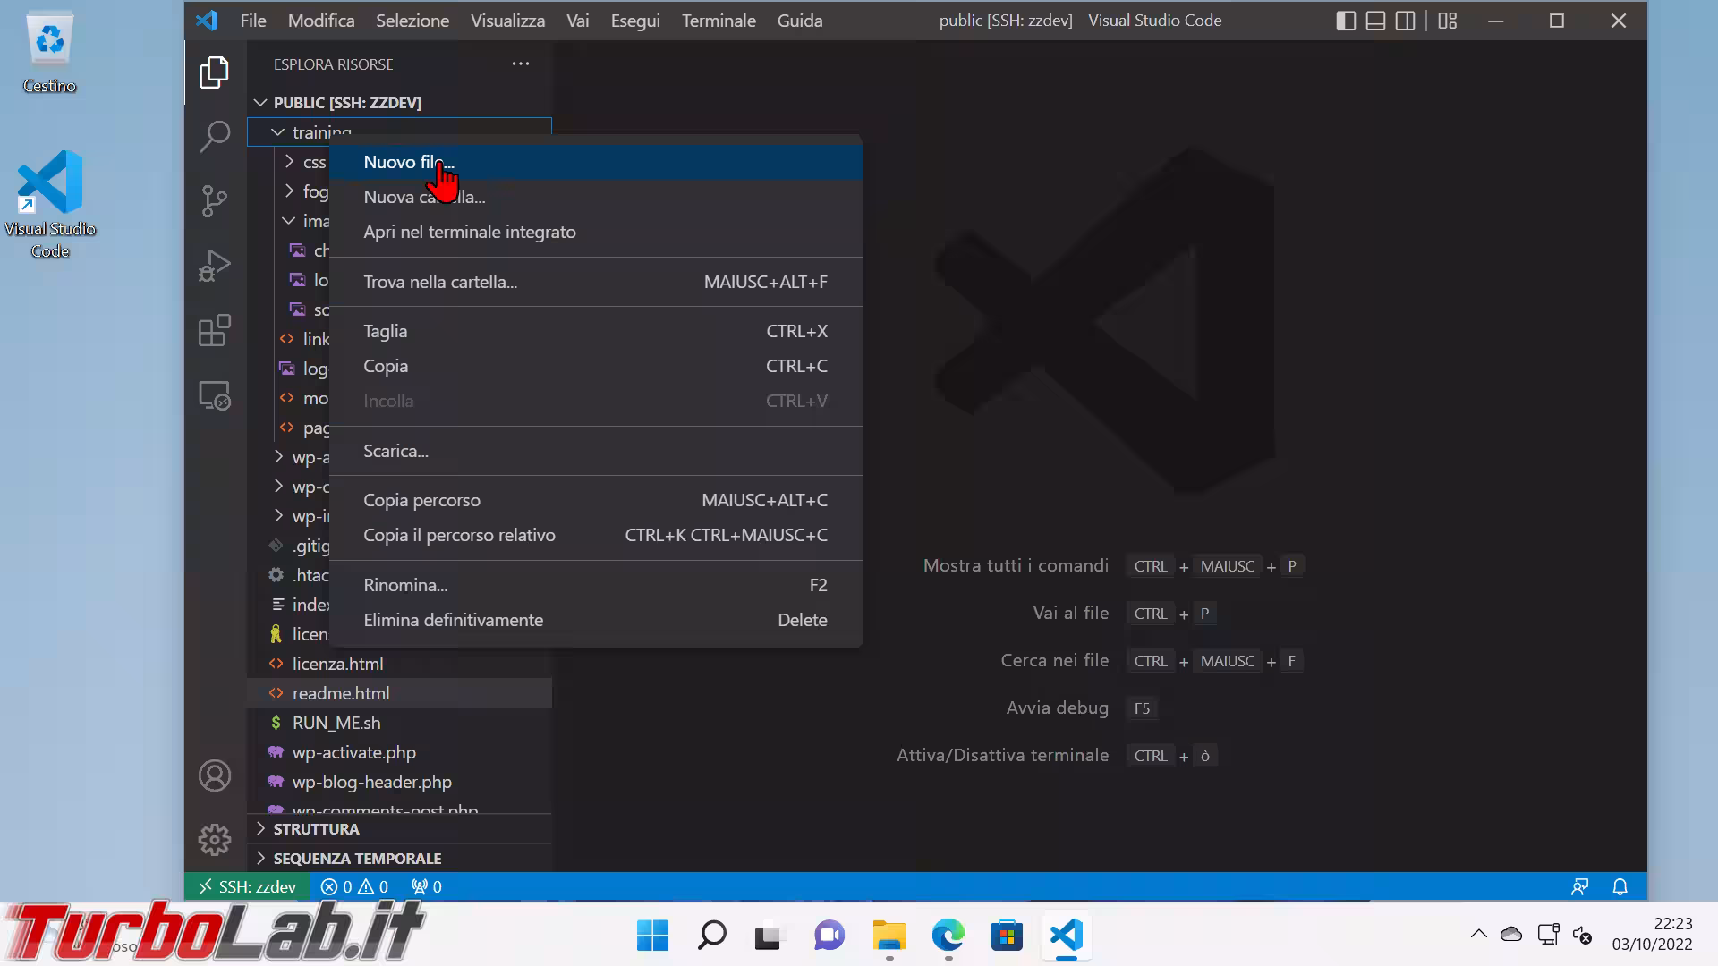Open the Extensions view
1718x966 pixels.
215,331
